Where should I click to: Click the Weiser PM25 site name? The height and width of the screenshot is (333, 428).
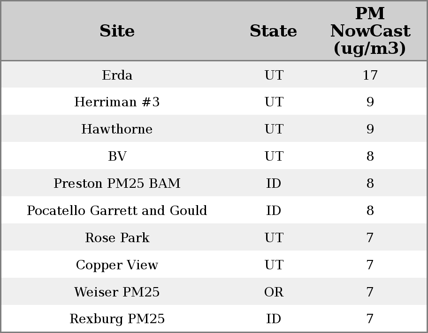pyautogui.click(x=117, y=292)
